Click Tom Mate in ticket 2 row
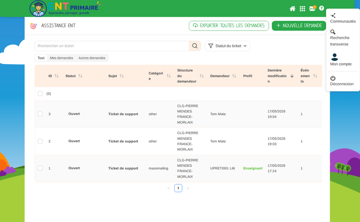360x222 pixels. (218, 141)
